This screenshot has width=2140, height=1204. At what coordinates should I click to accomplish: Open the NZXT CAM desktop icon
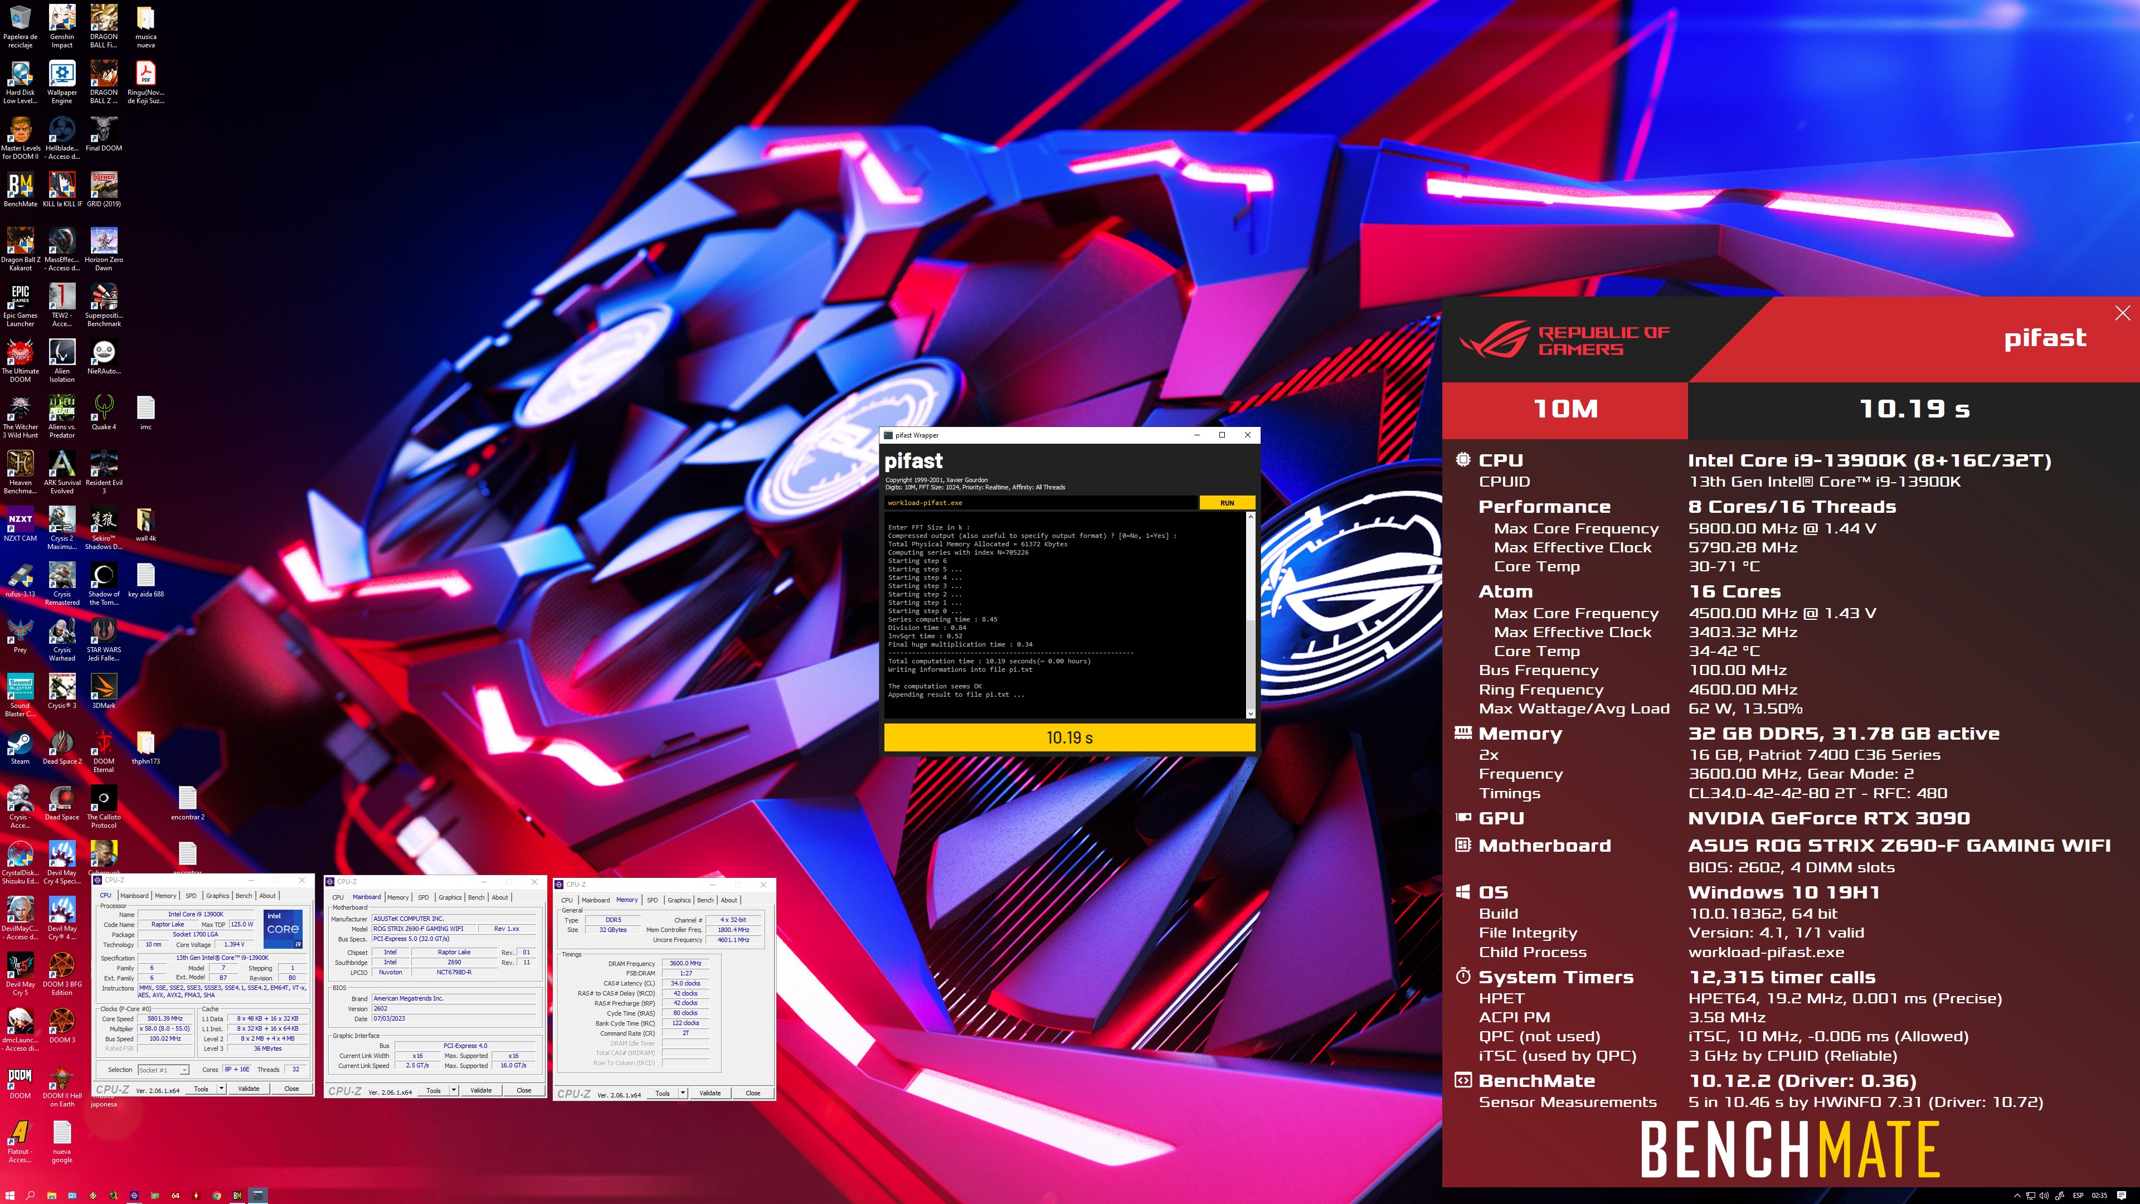21,525
